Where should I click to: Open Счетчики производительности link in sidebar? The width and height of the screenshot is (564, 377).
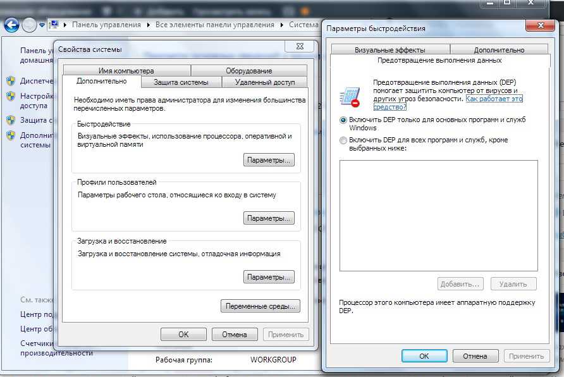[x=56, y=348]
